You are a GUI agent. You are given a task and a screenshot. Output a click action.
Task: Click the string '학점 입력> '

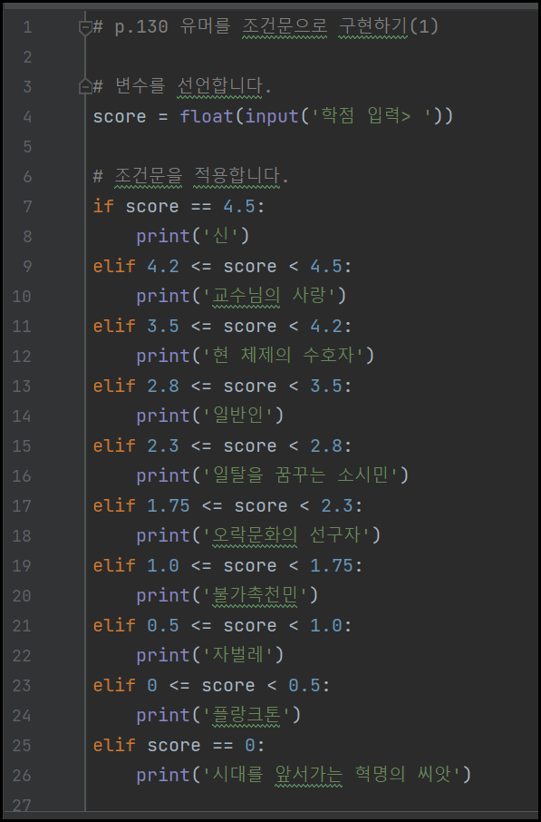click(372, 116)
